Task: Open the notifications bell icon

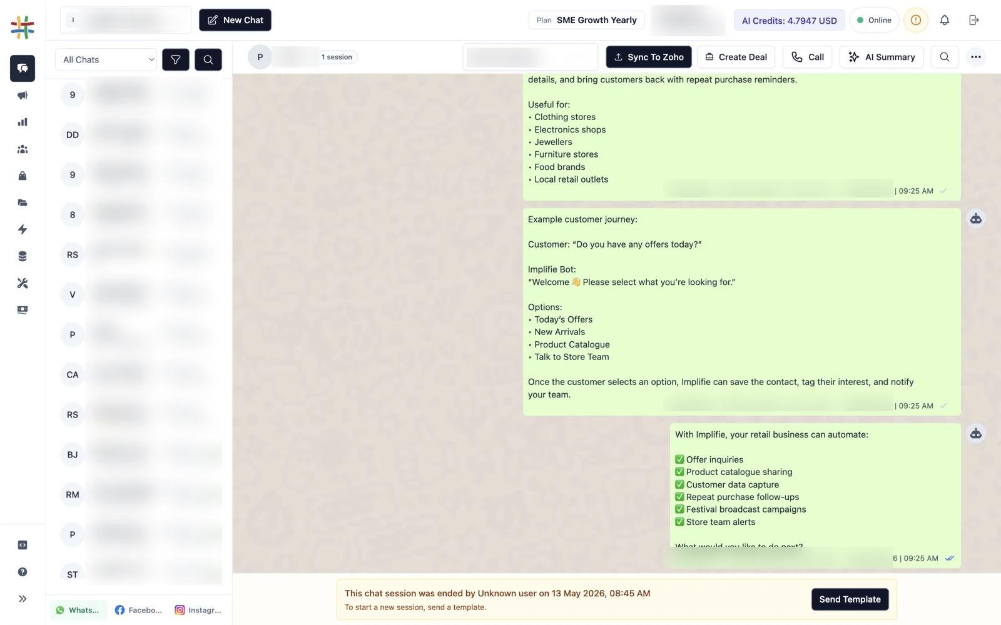Action: click(x=945, y=20)
